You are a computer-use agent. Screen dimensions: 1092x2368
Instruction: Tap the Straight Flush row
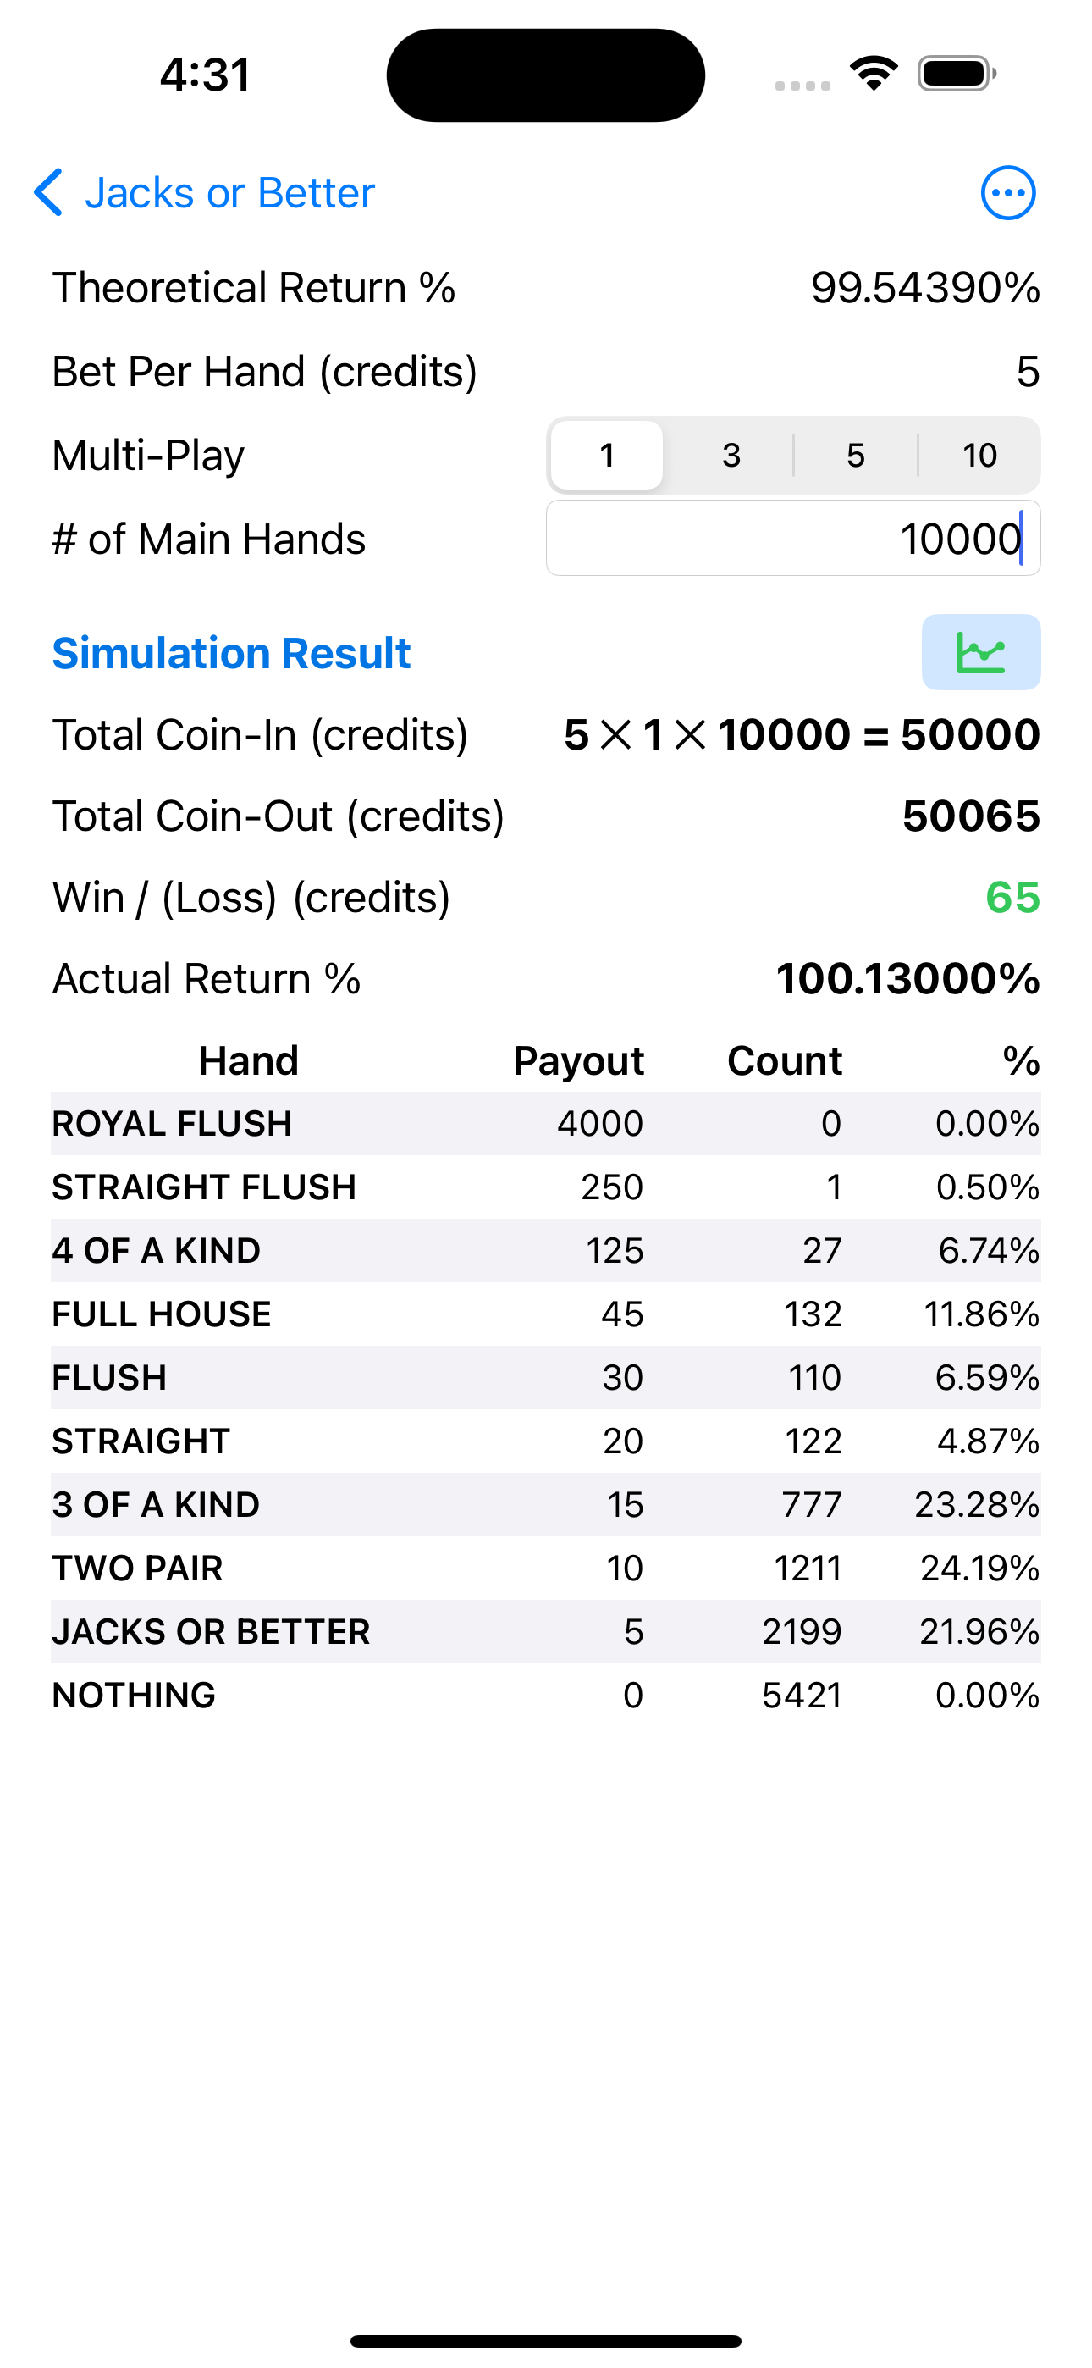tap(545, 1187)
